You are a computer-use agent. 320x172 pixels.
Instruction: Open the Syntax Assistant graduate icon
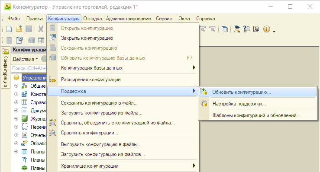pos(237,29)
